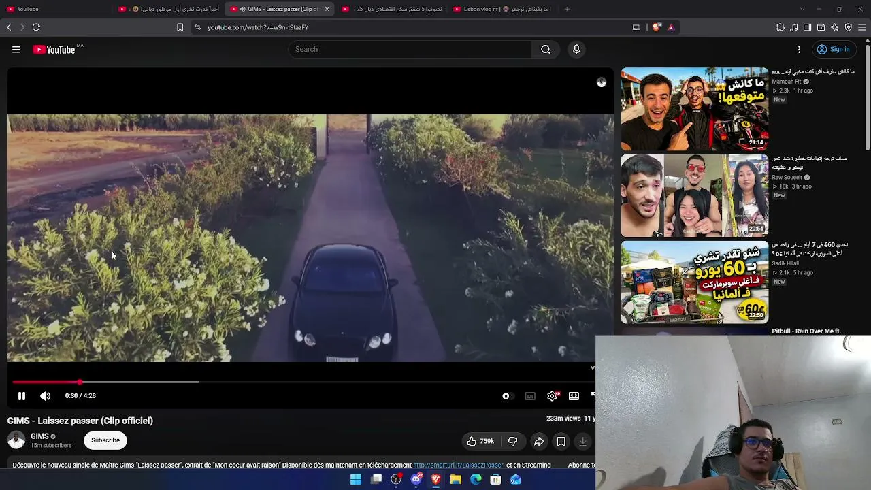This screenshot has height=490, width=871.
Task: Open the Raw Soueelt video thumbnail
Action: (x=694, y=195)
